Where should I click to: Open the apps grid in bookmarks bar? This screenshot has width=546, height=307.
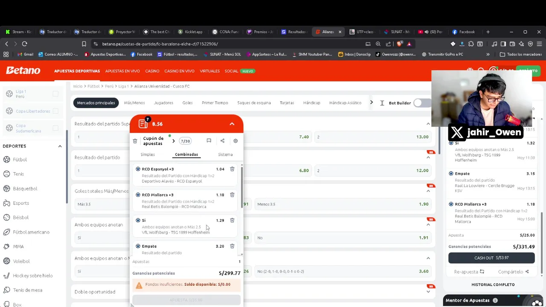(6, 54)
